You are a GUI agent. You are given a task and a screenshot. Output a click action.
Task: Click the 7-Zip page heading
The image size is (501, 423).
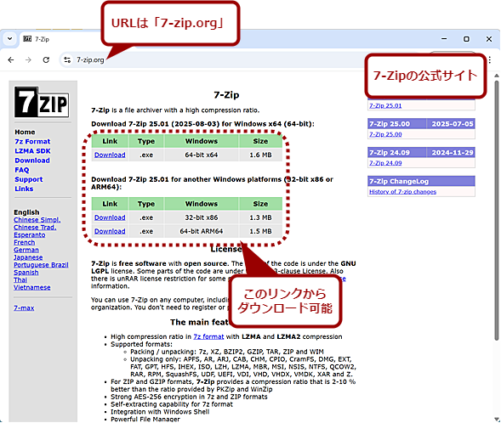pyautogui.click(x=226, y=95)
